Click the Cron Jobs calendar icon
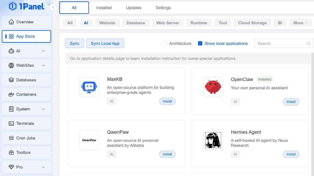The height and width of the screenshot is (176, 314). pos(11,138)
